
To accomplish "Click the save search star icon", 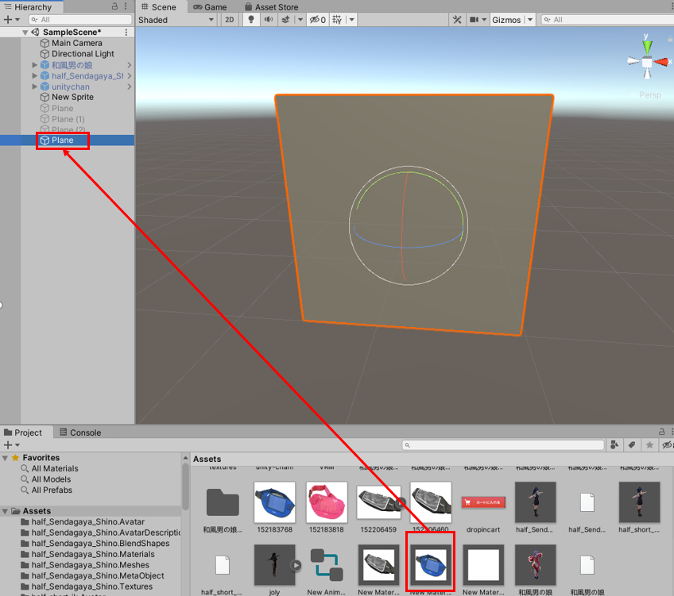I will 649,445.
